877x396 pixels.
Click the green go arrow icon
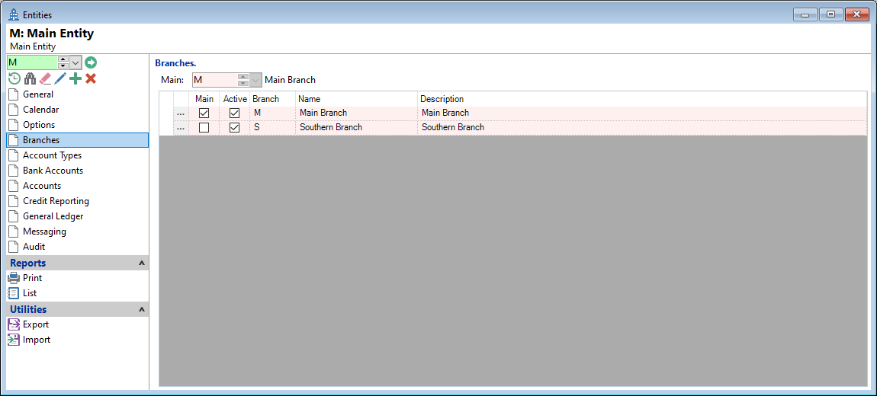[x=91, y=62]
